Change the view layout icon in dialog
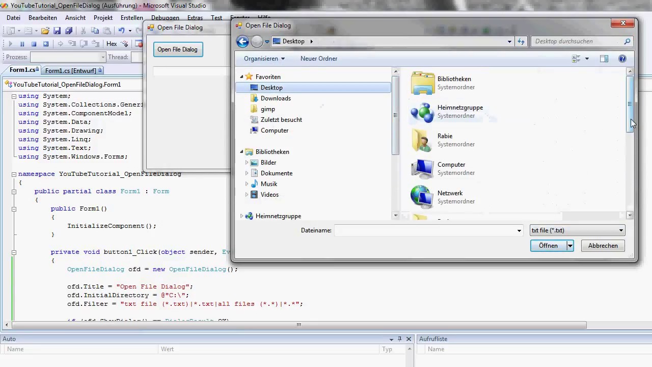Image resolution: width=652 pixels, height=367 pixels. click(576, 59)
